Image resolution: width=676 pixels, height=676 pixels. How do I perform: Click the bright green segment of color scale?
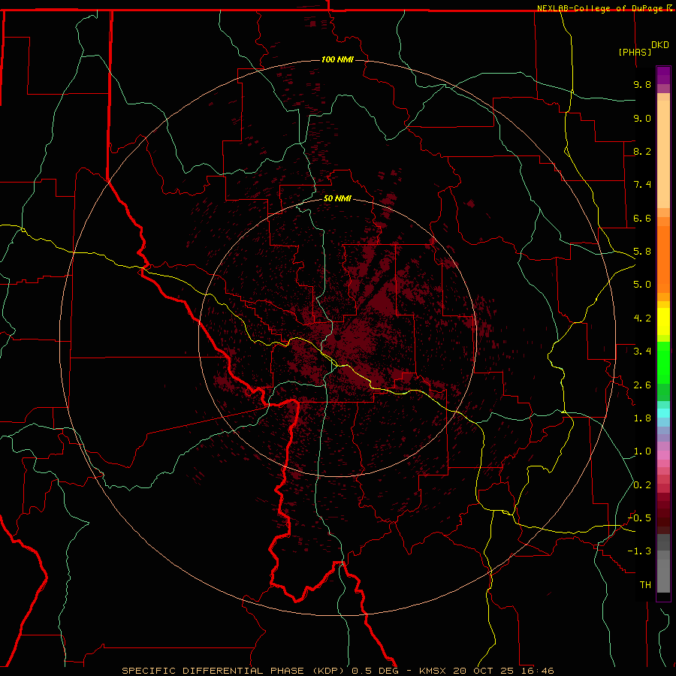click(x=663, y=362)
